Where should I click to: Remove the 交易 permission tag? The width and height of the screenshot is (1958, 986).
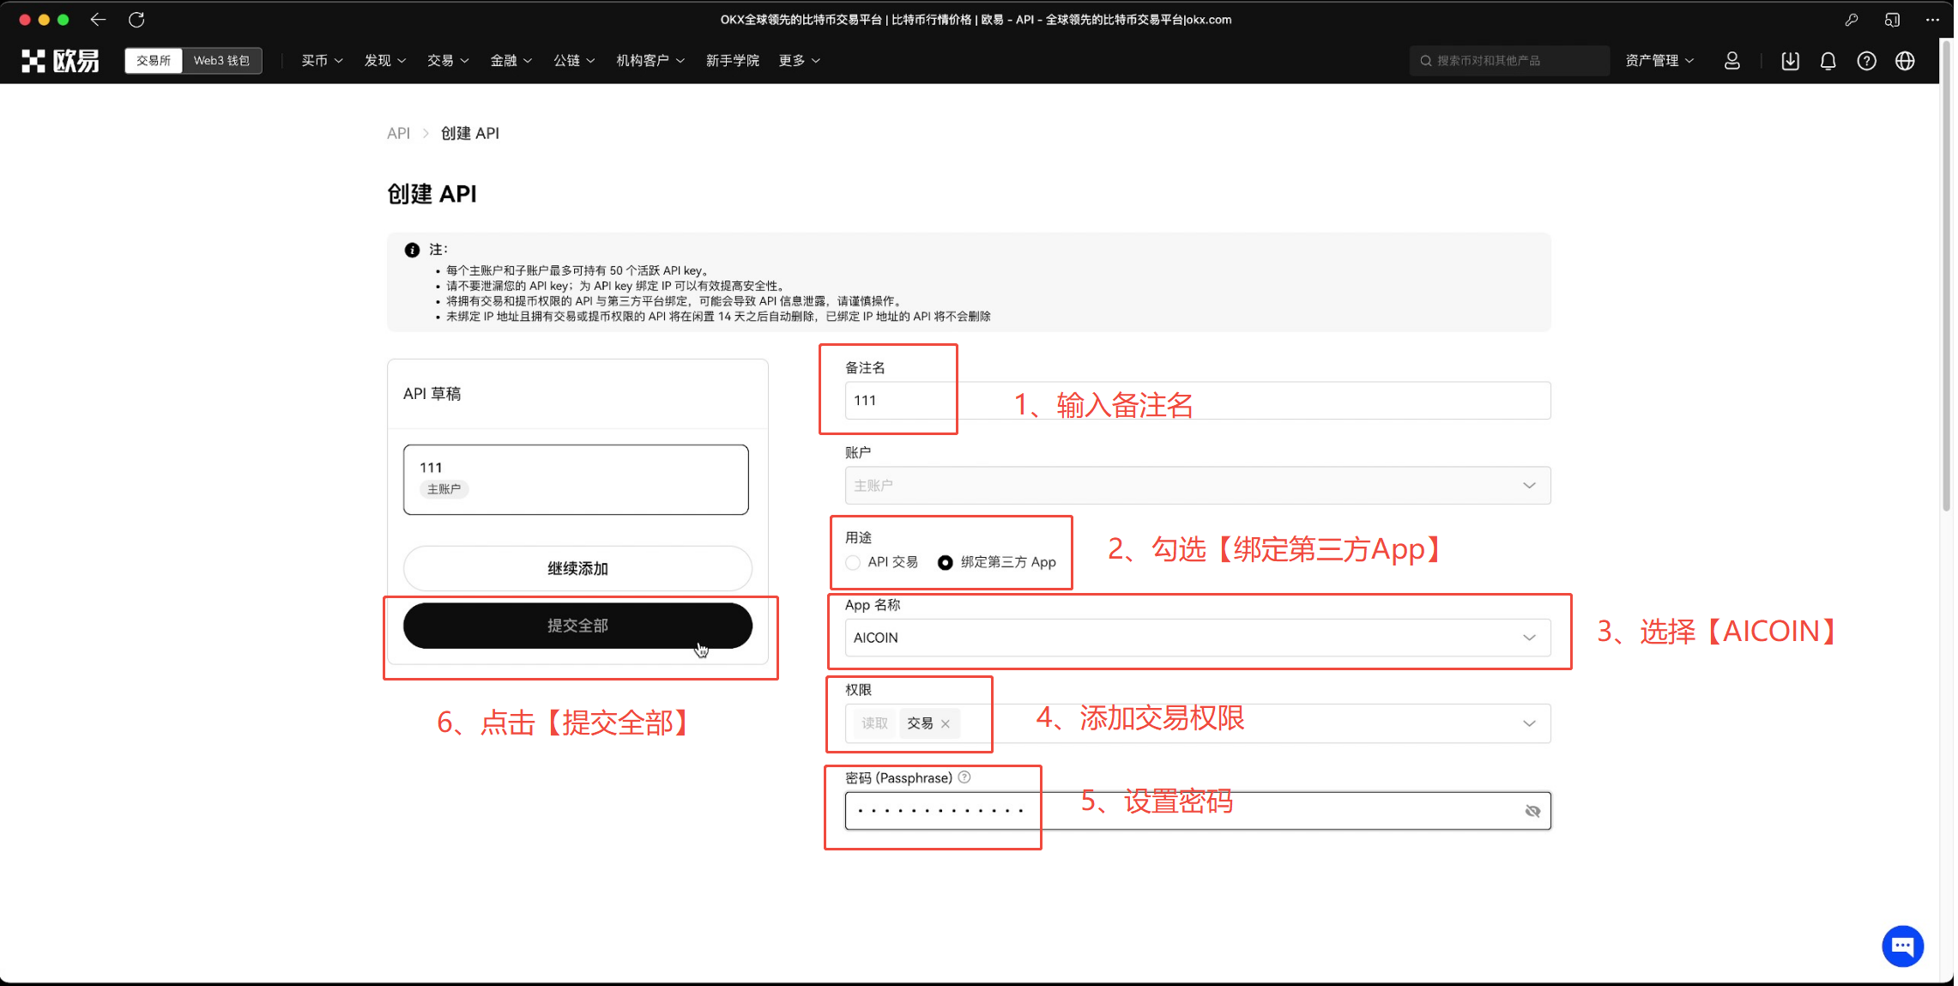tap(946, 724)
